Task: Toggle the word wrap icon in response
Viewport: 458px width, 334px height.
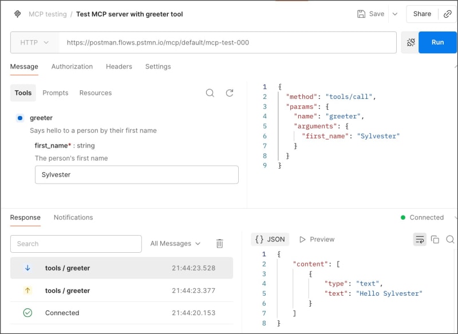Action: click(420, 239)
